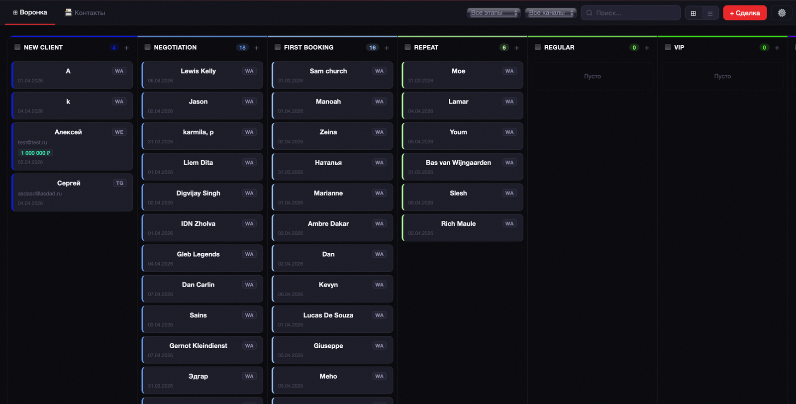
Task: Open the Воронка tab
Action: click(x=30, y=12)
